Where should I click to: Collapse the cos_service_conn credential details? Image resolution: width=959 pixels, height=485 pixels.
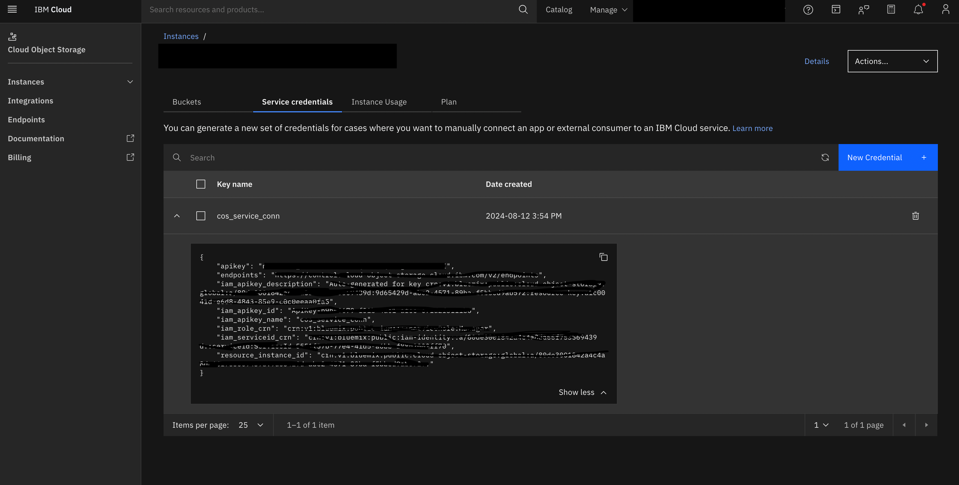(177, 216)
